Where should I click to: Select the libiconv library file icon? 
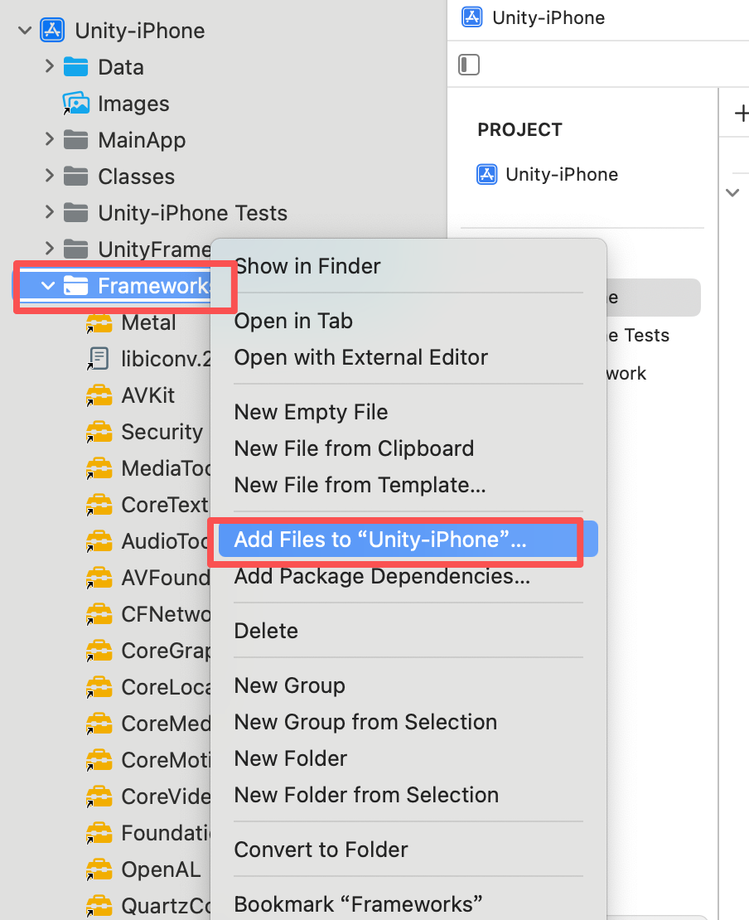(98, 359)
